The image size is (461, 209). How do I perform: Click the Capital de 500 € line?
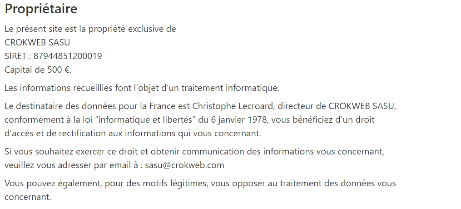click(x=38, y=70)
